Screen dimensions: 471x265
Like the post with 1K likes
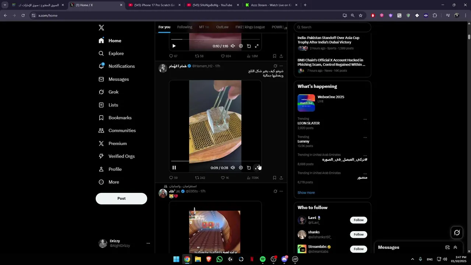click(x=225, y=178)
